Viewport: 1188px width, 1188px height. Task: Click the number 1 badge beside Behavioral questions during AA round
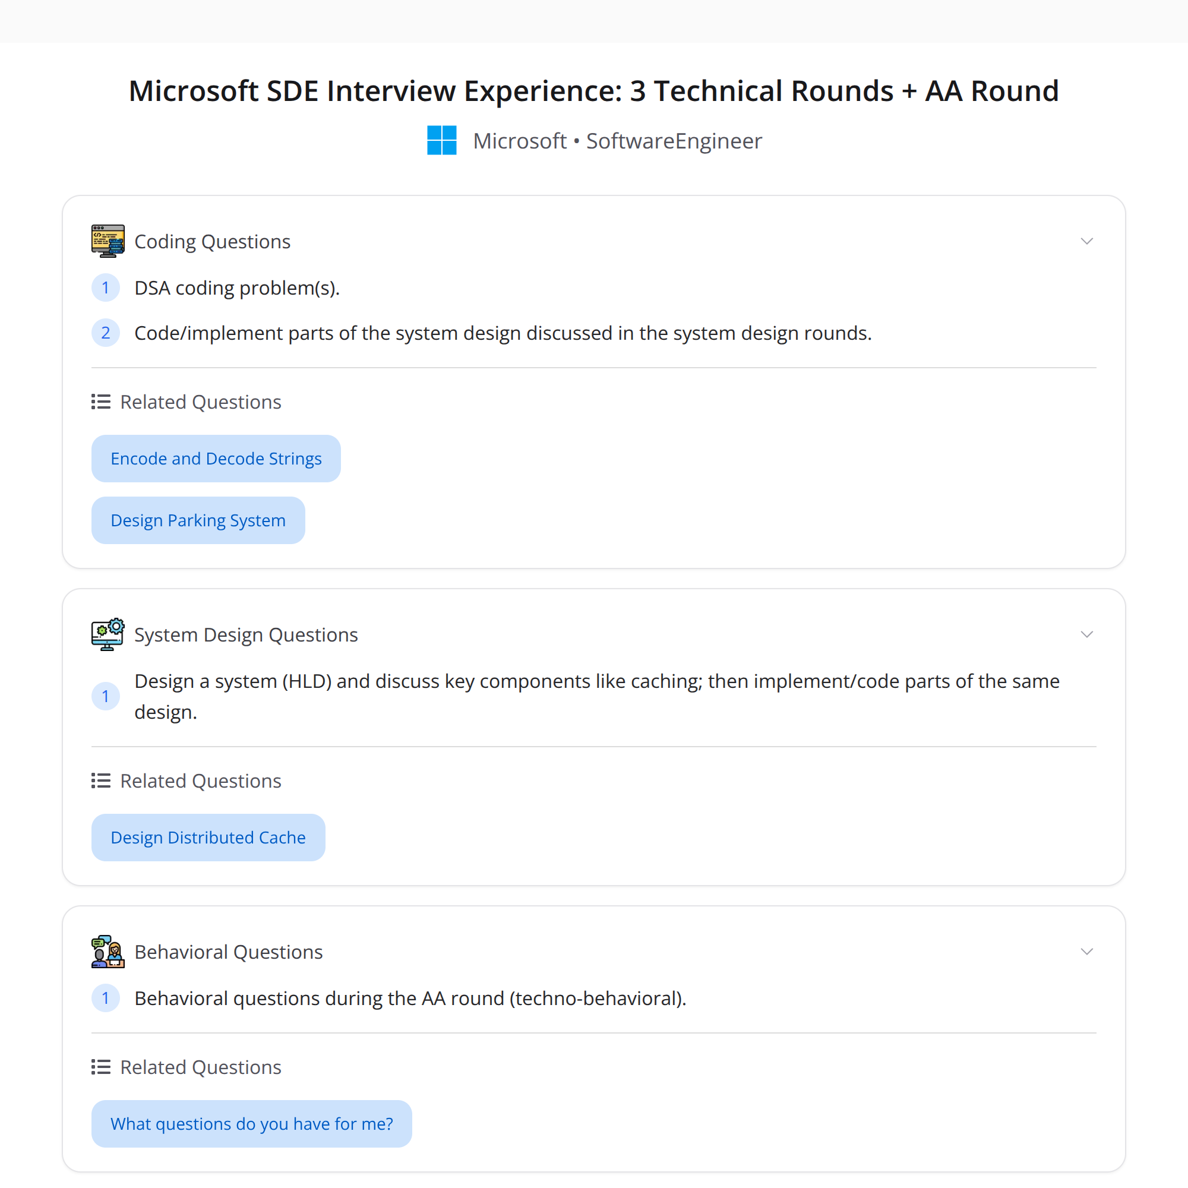click(x=105, y=998)
